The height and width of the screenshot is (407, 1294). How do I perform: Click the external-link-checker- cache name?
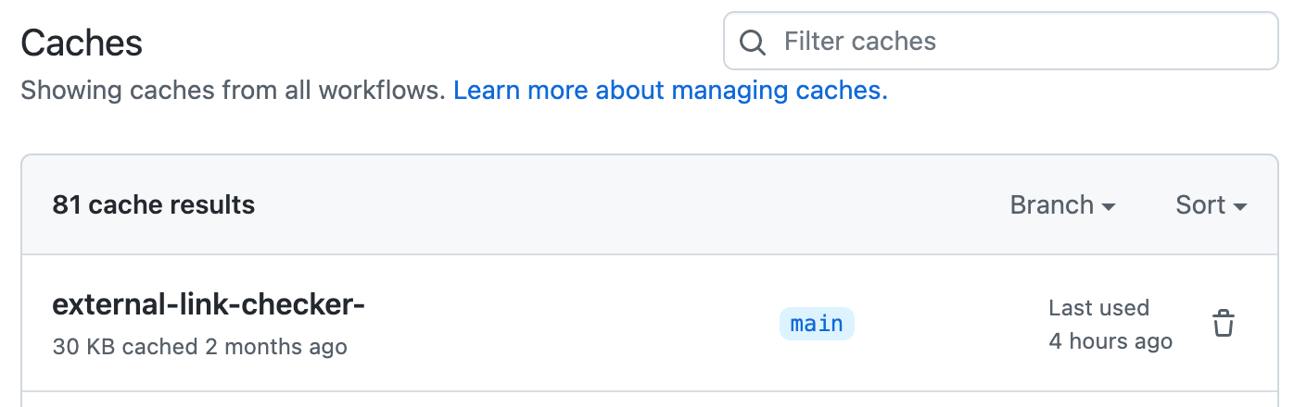click(209, 304)
